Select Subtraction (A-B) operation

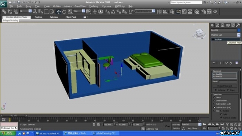click(214, 104)
